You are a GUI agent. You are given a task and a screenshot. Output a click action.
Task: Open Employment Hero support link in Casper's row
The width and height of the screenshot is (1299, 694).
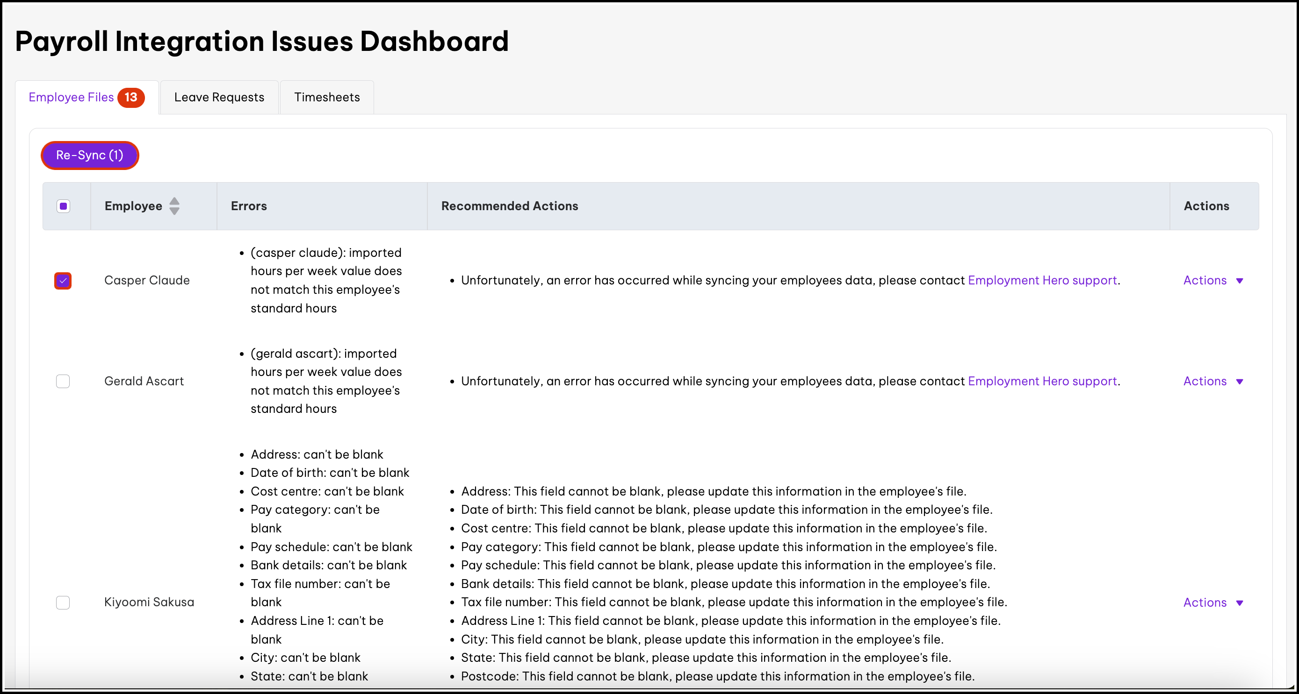(x=1042, y=281)
